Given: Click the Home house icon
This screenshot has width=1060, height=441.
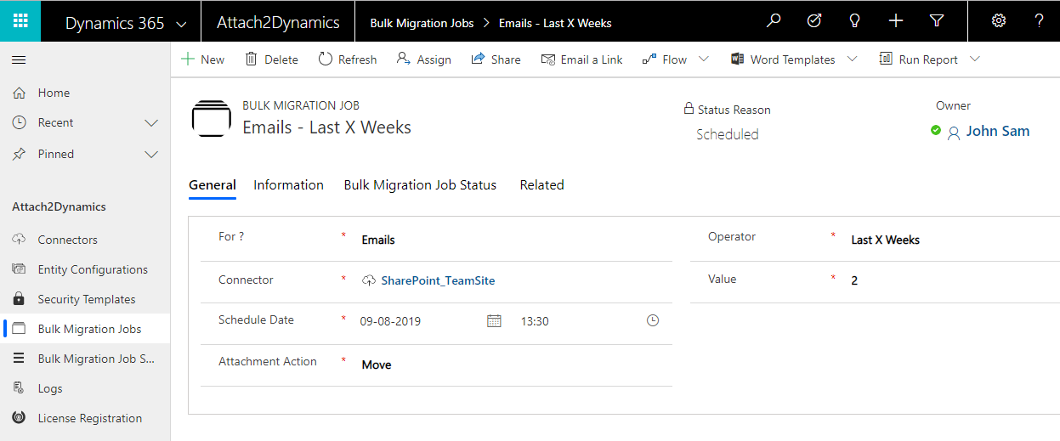Looking at the screenshot, I should (19, 93).
